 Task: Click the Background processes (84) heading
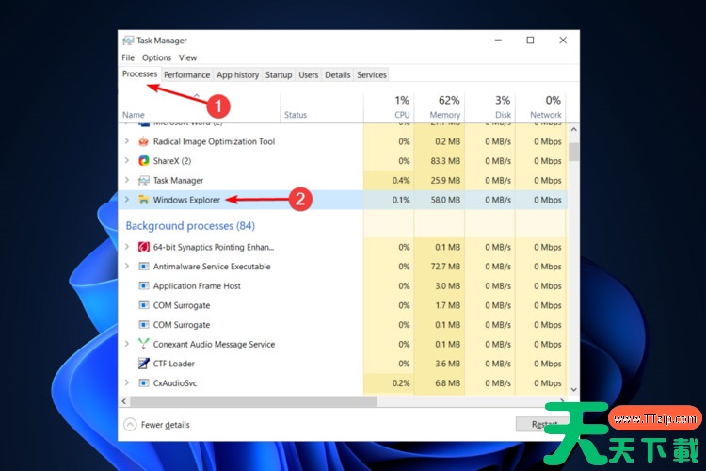point(190,226)
